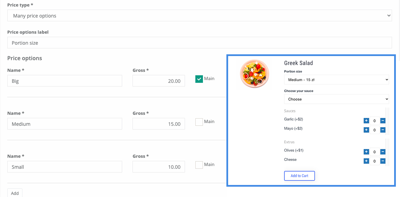The image size is (400, 197).
Task: Reduce Olives count with minus icon
Action: tap(383, 152)
